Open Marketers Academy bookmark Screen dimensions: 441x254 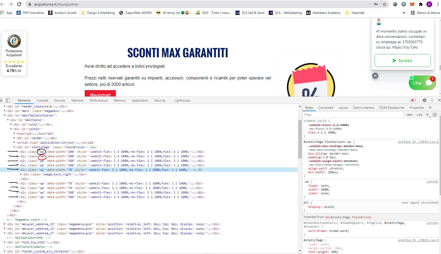coord(324,13)
